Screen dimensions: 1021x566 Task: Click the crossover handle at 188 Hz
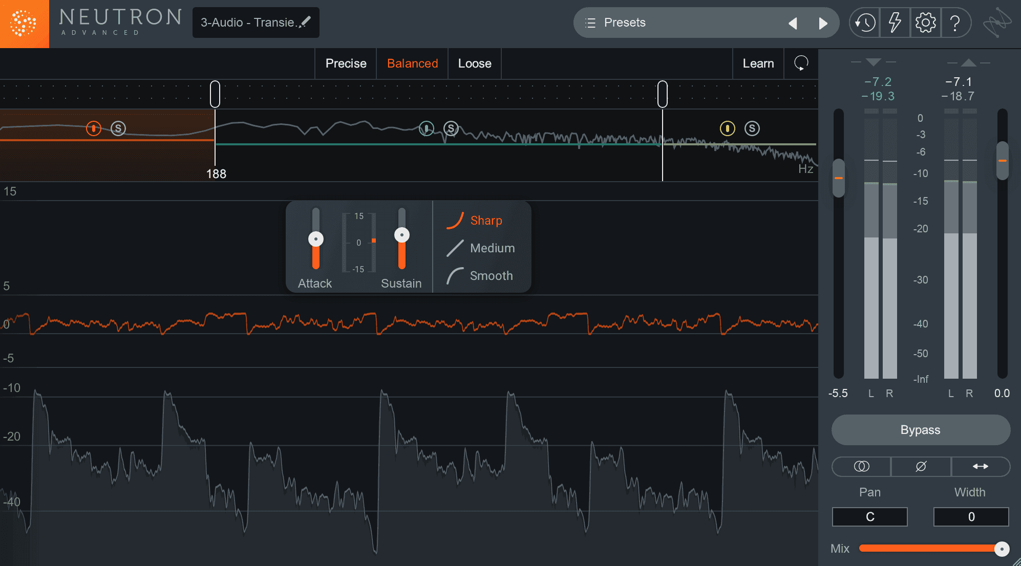[x=215, y=94]
